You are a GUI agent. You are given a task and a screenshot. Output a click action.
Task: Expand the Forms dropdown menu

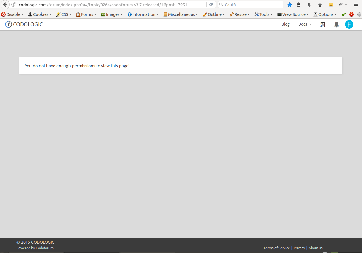click(x=86, y=14)
